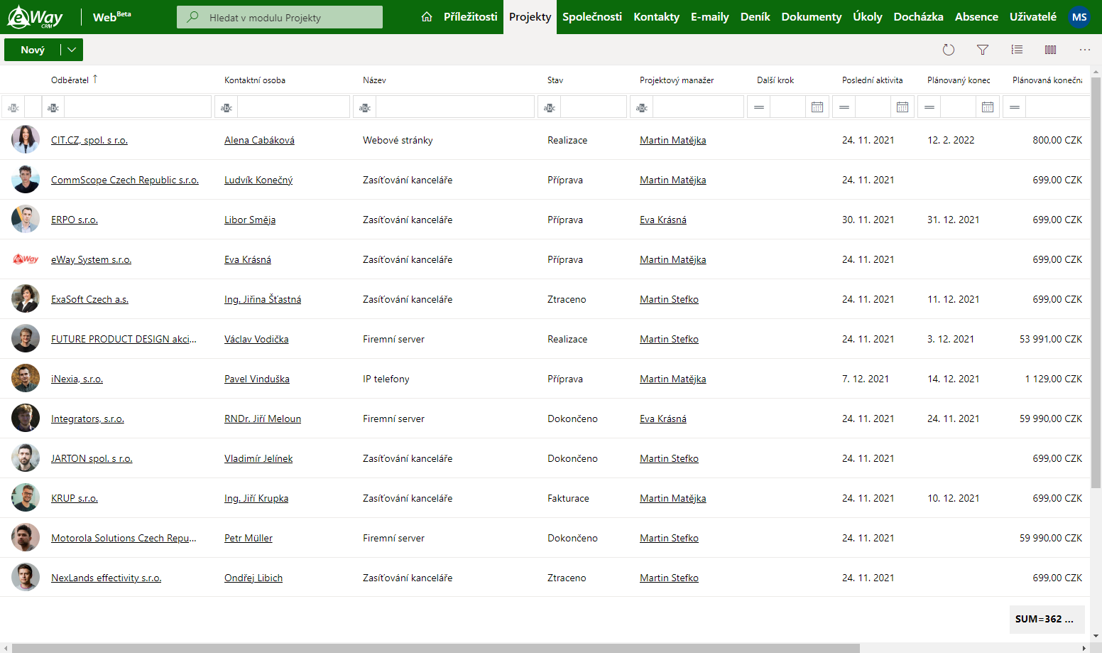Go to the Příležitosti module
Image resolution: width=1102 pixels, height=653 pixels.
tap(471, 17)
